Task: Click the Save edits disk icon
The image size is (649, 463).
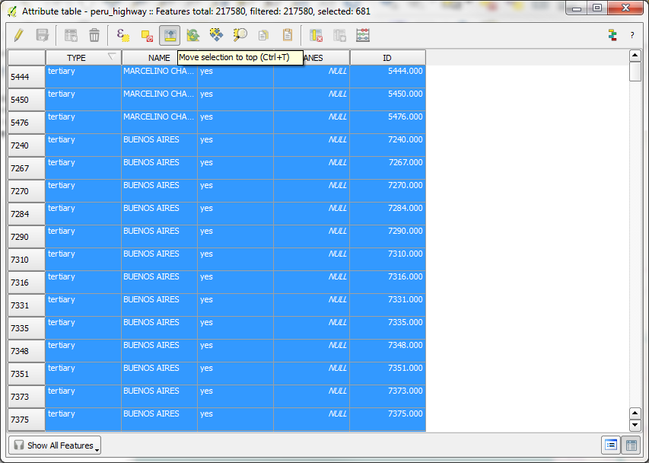Action: pyautogui.click(x=43, y=35)
